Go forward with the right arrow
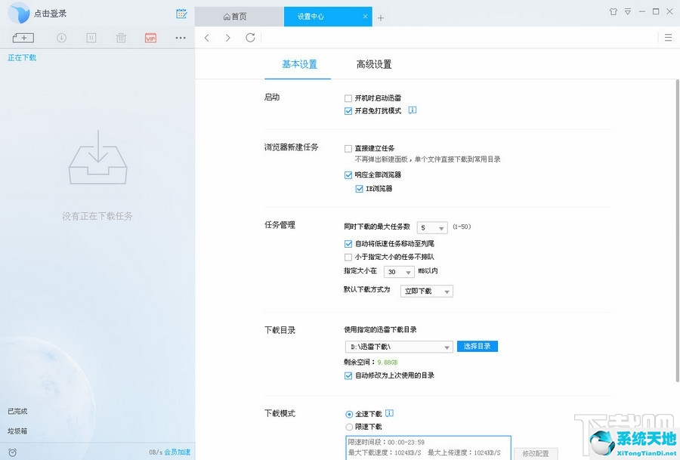 tap(227, 38)
